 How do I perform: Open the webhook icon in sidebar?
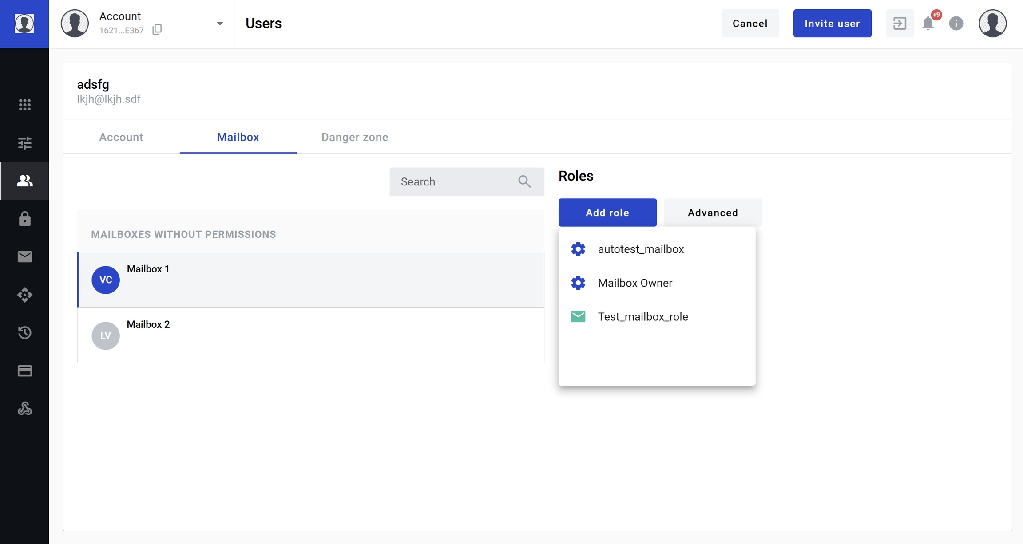tap(24, 409)
